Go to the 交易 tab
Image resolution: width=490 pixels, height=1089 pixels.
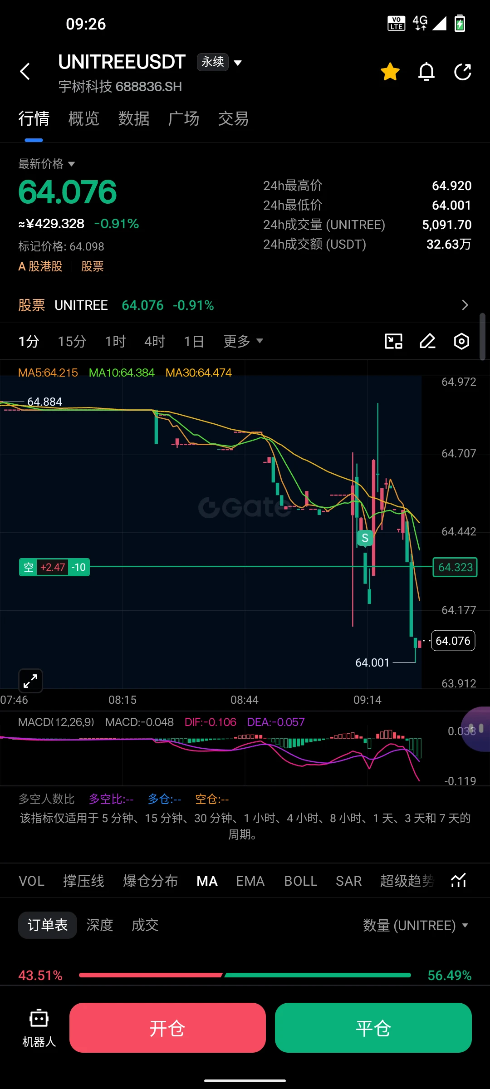click(233, 118)
